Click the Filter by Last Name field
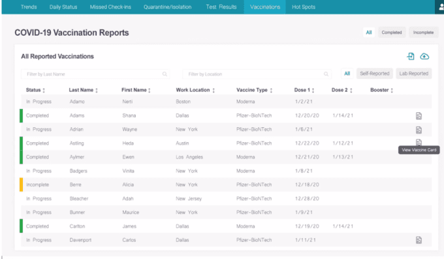Screen dimensions: 444x259 point(95,74)
